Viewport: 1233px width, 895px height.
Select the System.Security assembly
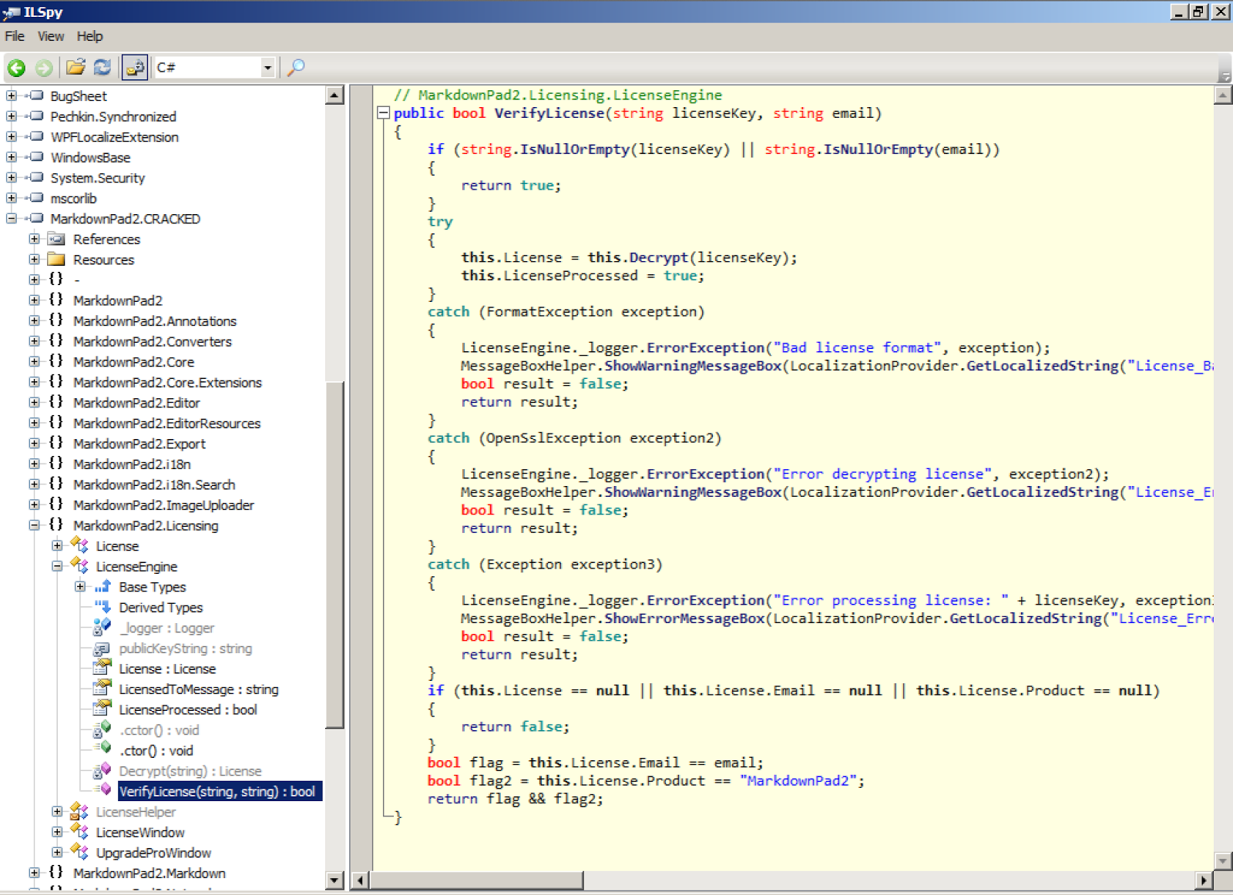97,178
